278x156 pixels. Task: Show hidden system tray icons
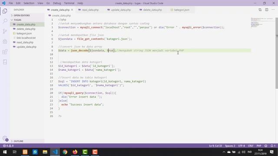(x=224, y=152)
